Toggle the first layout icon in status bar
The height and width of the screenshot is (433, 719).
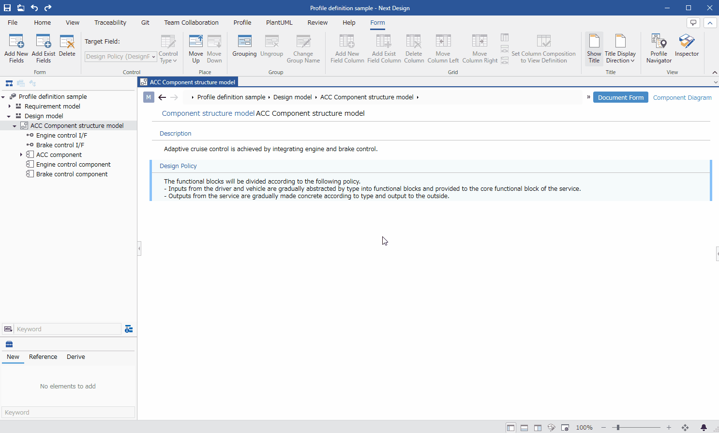click(x=510, y=428)
